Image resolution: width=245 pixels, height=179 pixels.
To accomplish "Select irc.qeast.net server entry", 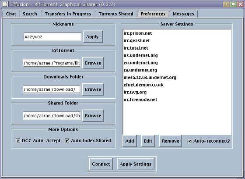I will coord(177,41).
